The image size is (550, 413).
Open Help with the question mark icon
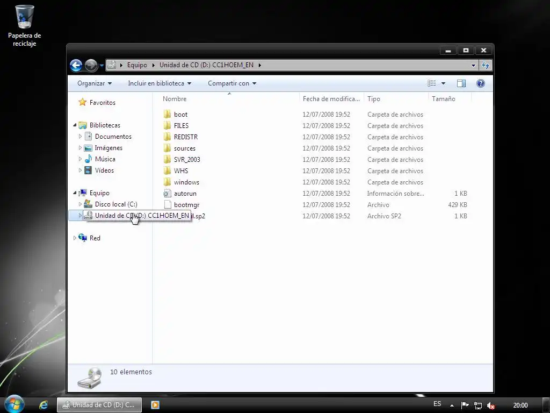point(481,83)
